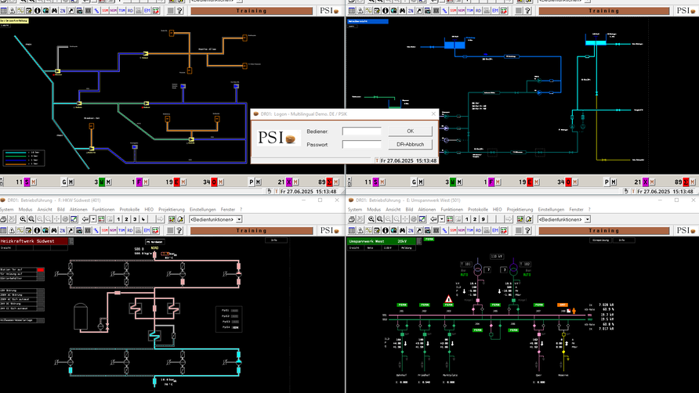Click the warning triangle toolbar icon in Umspannwerk West

point(360,230)
